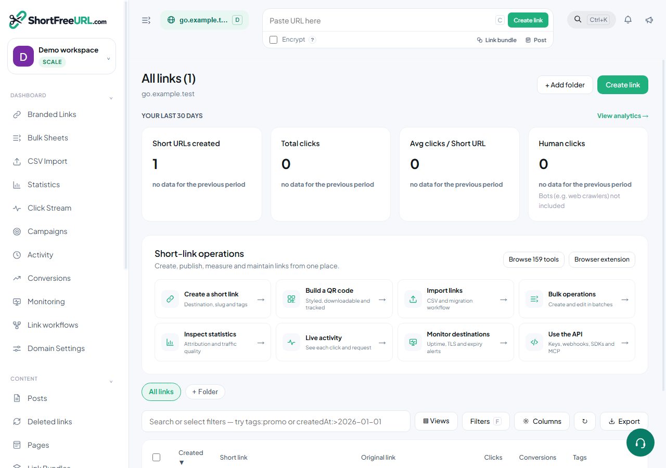Click the Activity clock icon

(17, 255)
